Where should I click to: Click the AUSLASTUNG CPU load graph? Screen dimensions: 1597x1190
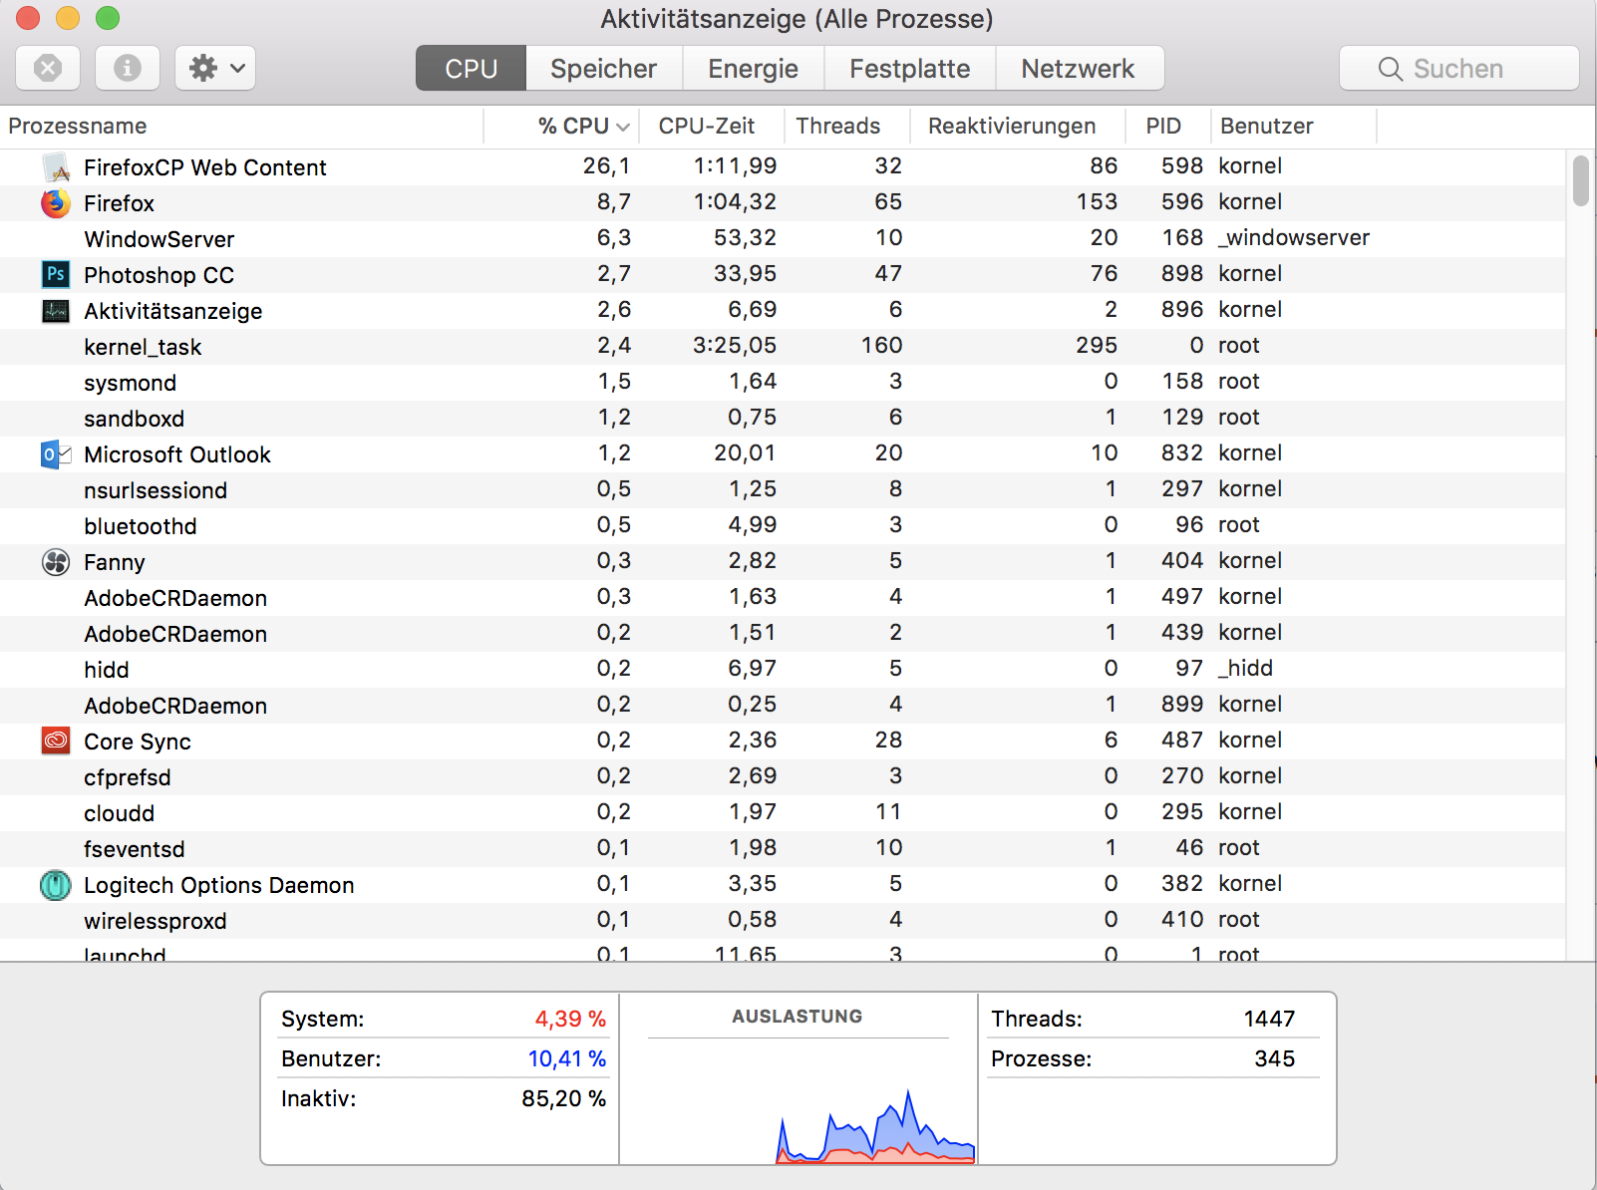798,1078
